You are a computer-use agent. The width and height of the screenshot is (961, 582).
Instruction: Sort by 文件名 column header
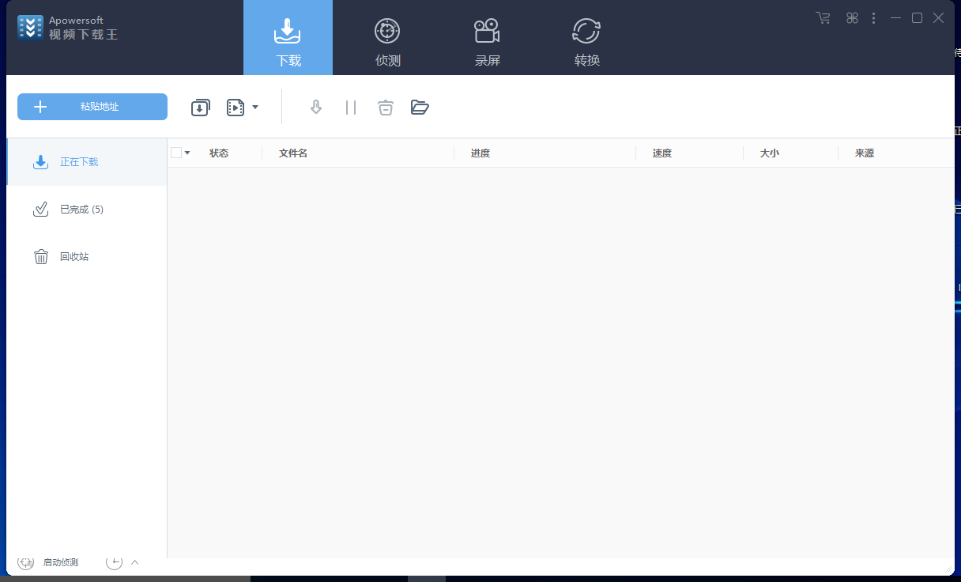[x=293, y=153]
